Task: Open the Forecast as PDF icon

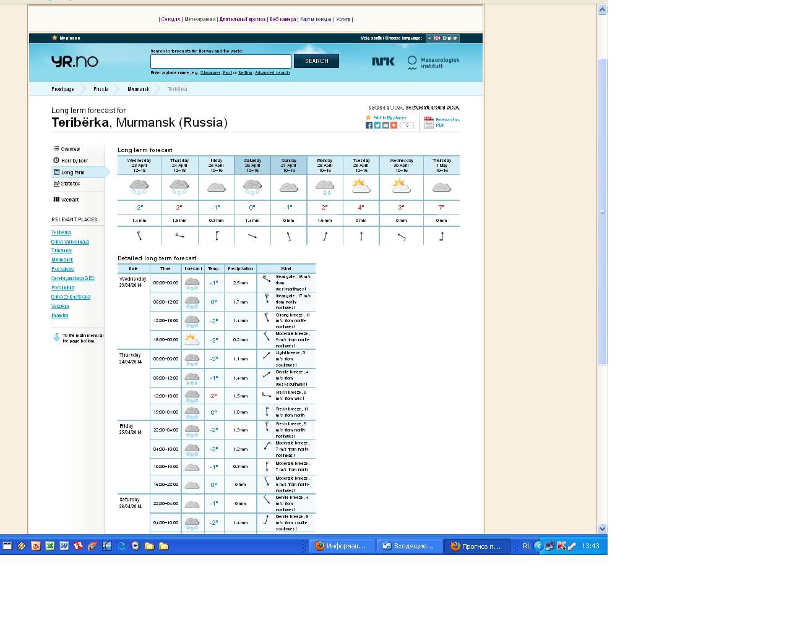Action: 429,122
